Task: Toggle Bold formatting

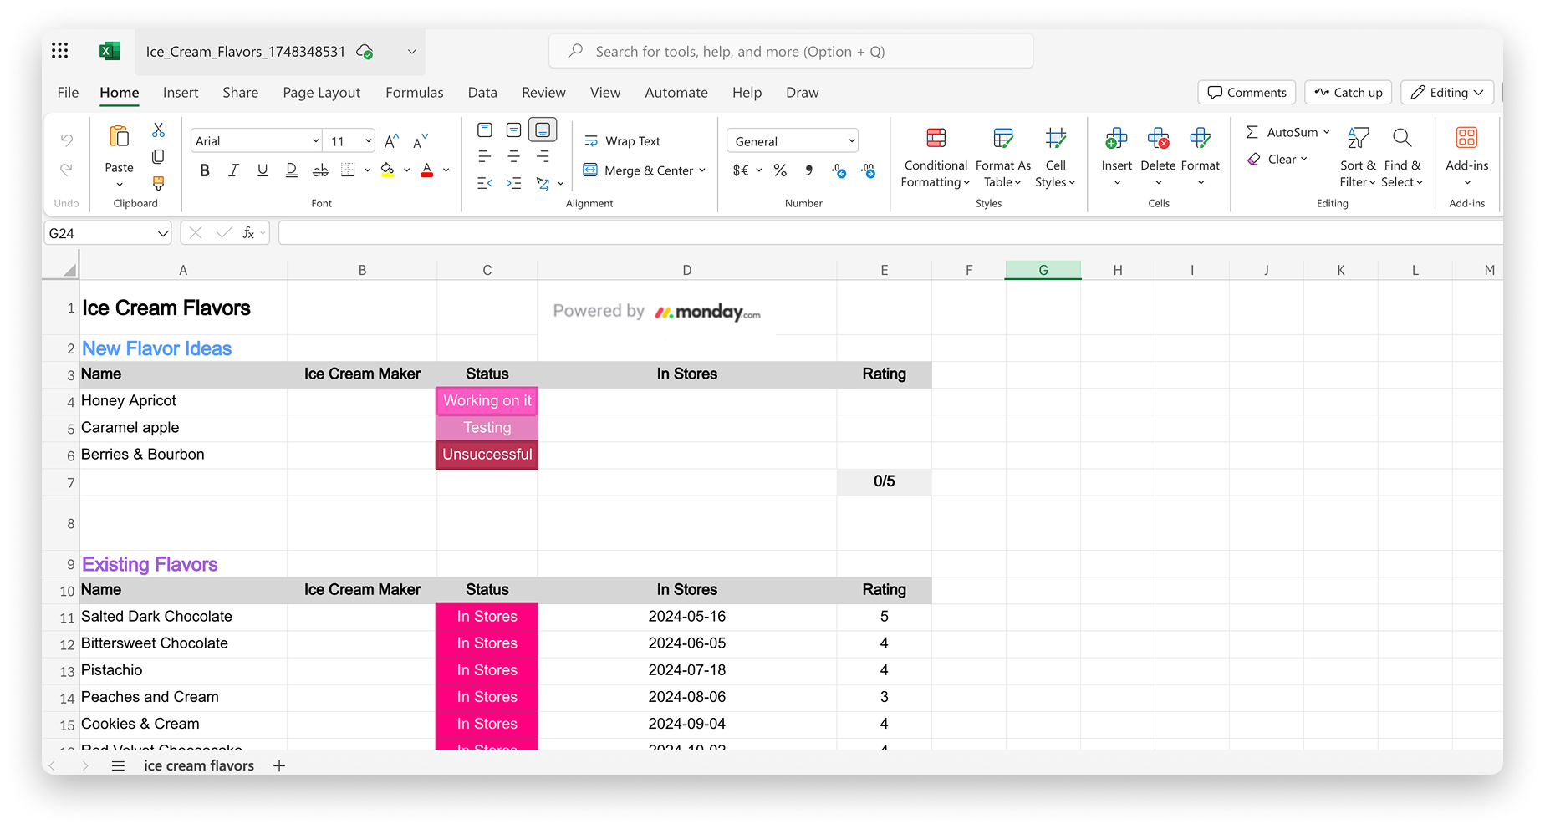Action: click(x=204, y=170)
